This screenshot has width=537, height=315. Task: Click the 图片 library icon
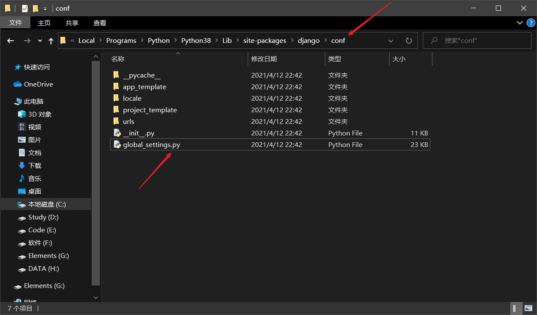(x=22, y=140)
